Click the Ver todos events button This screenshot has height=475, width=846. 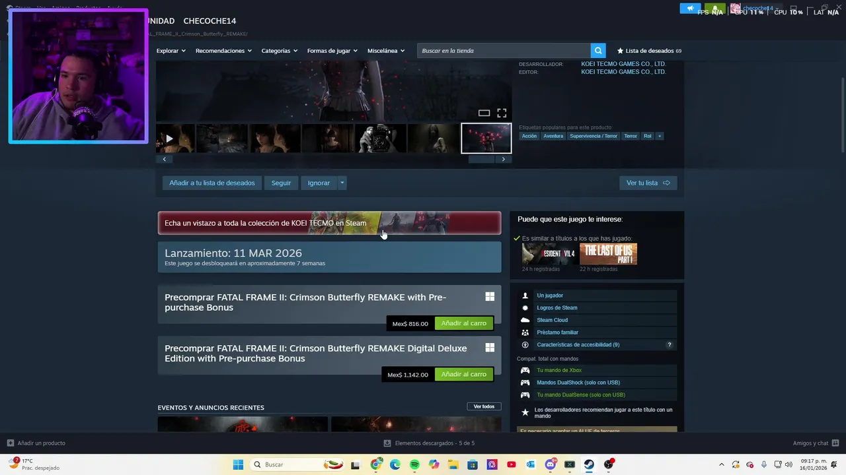[484, 406]
